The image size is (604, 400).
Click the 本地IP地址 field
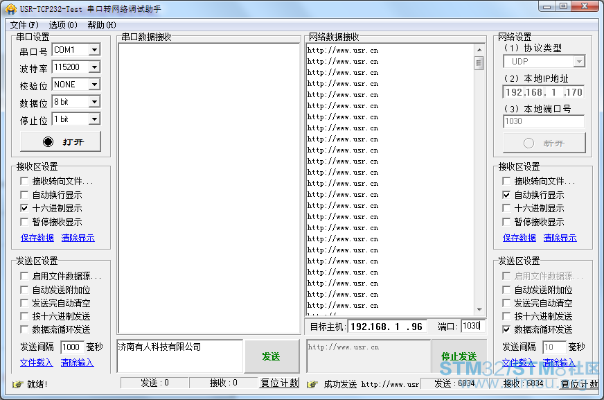544,92
